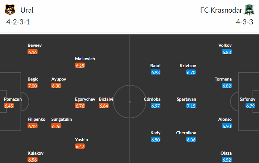The image size is (259, 163).
Task: Select player Bicfalvi
Action: coord(106,99)
